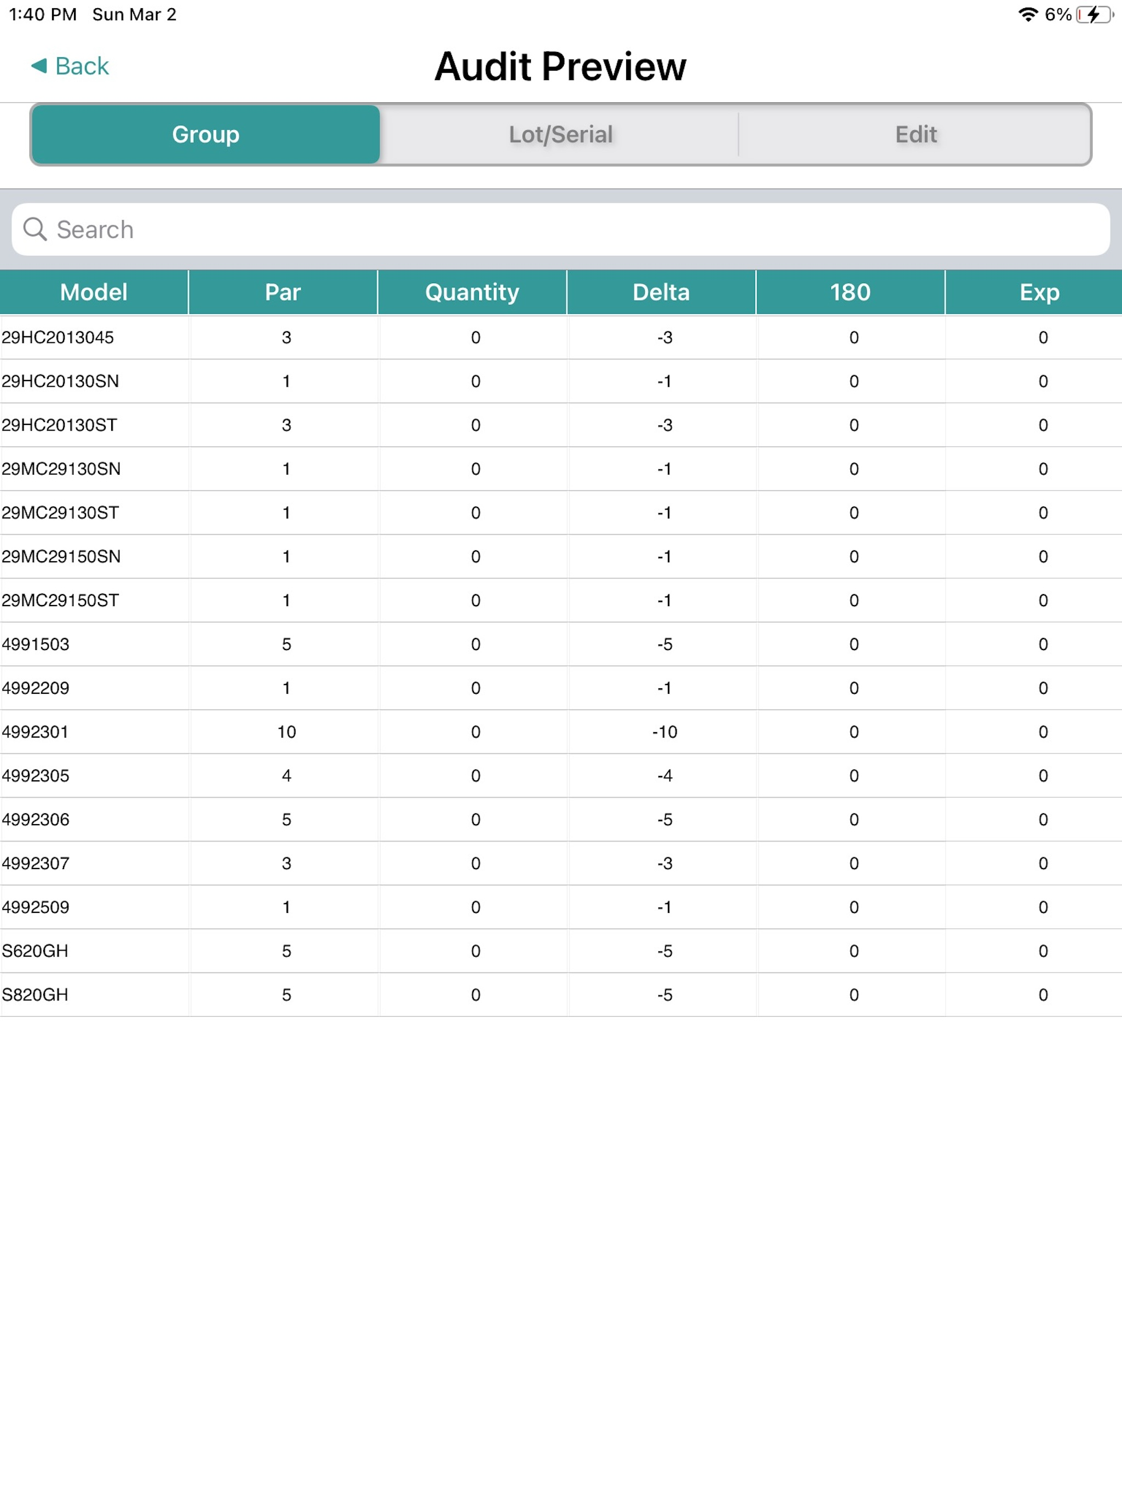Sort by the 180 column header

click(851, 292)
